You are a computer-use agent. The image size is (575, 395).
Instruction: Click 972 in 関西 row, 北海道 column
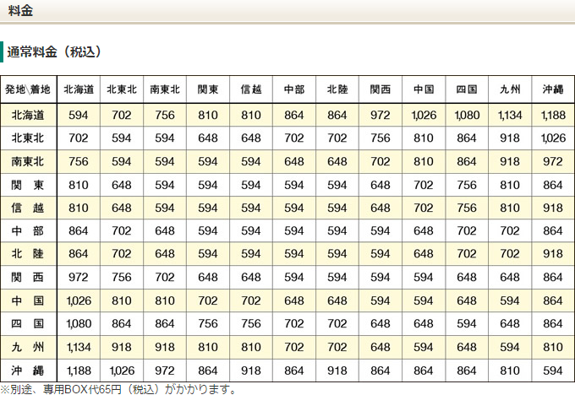(x=79, y=277)
